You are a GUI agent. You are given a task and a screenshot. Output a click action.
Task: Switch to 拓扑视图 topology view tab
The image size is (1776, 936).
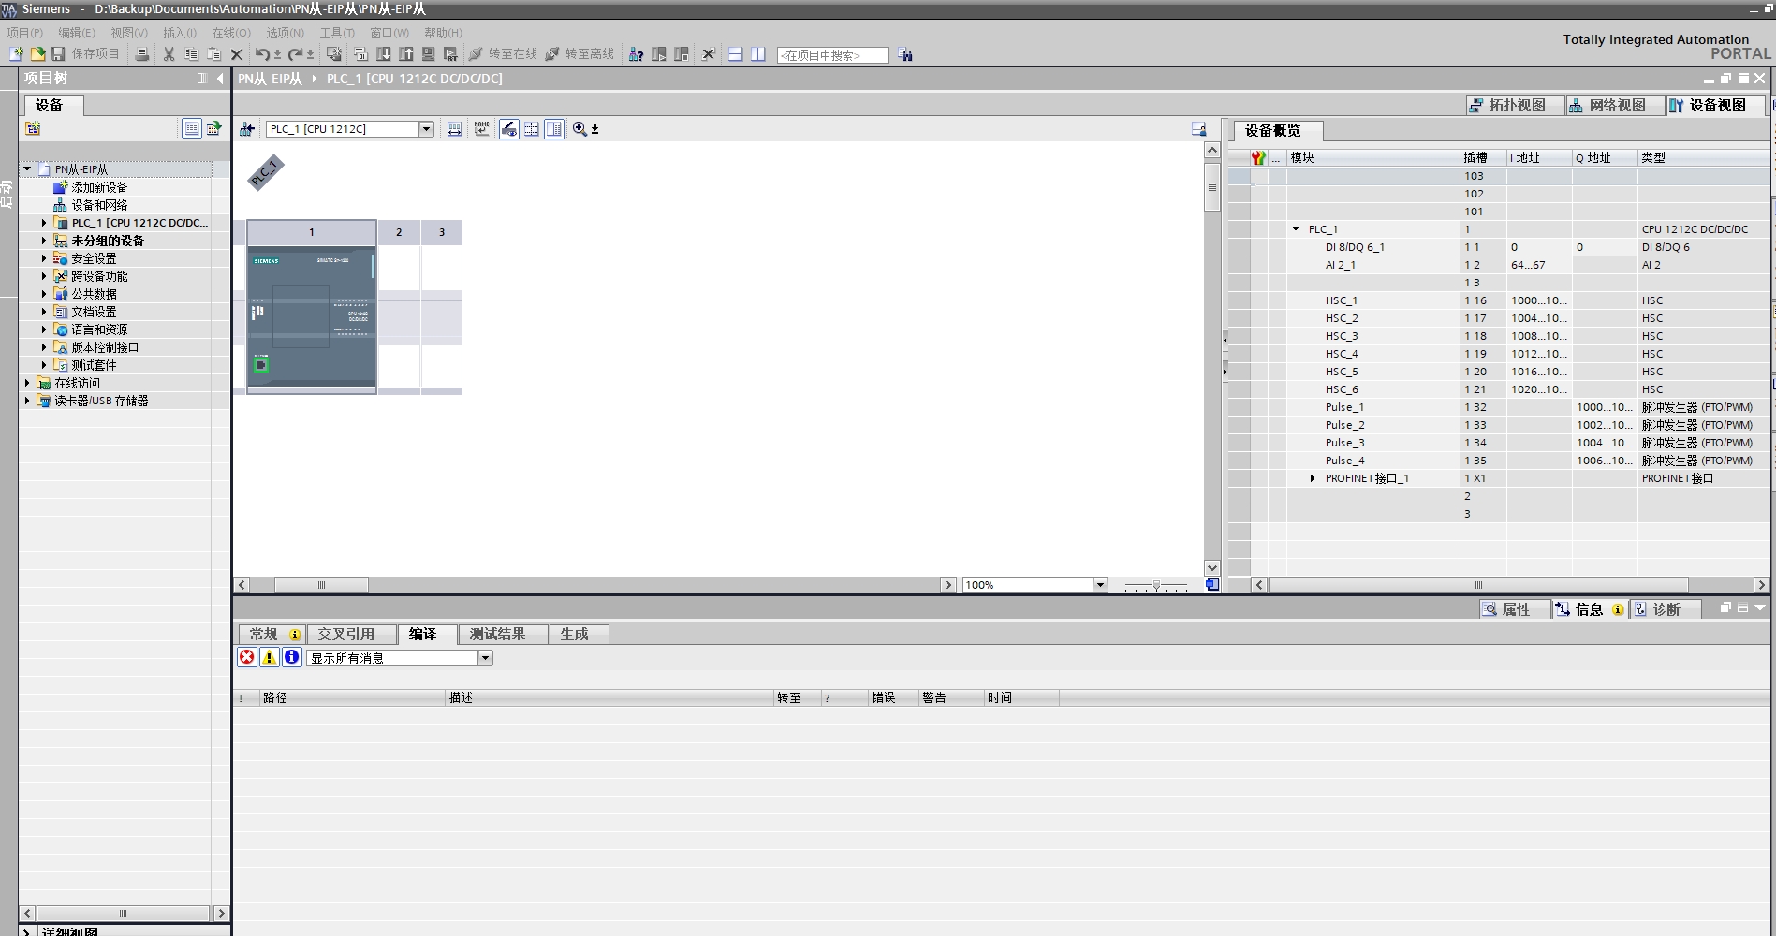1515,106
